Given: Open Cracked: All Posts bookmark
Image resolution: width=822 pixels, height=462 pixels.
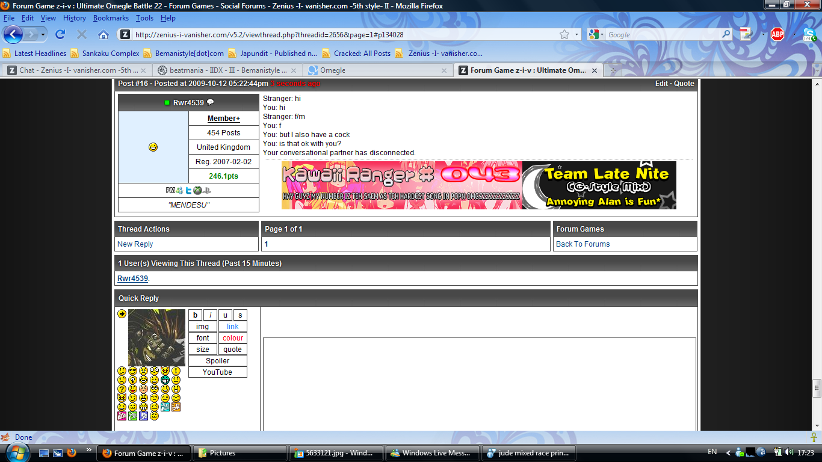Looking at the screenshot, I should click(356, 53).
